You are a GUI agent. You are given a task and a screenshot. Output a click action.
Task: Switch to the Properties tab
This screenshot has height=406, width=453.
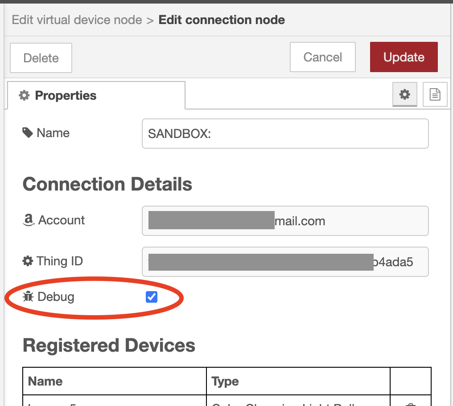65,95
